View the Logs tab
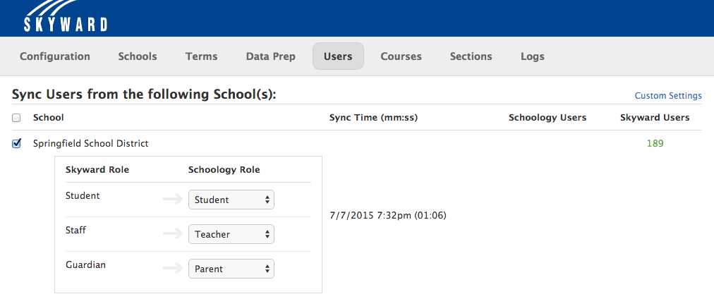 [x=533, y=56]
